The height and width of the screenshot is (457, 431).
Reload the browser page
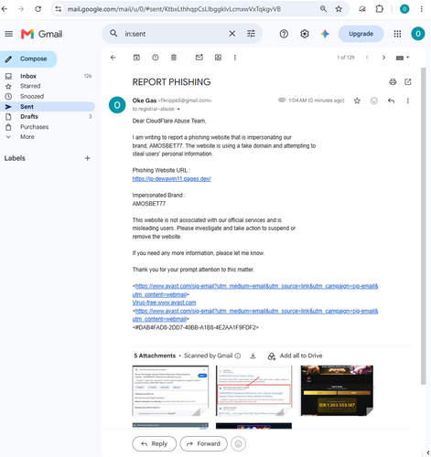[38, 9]
